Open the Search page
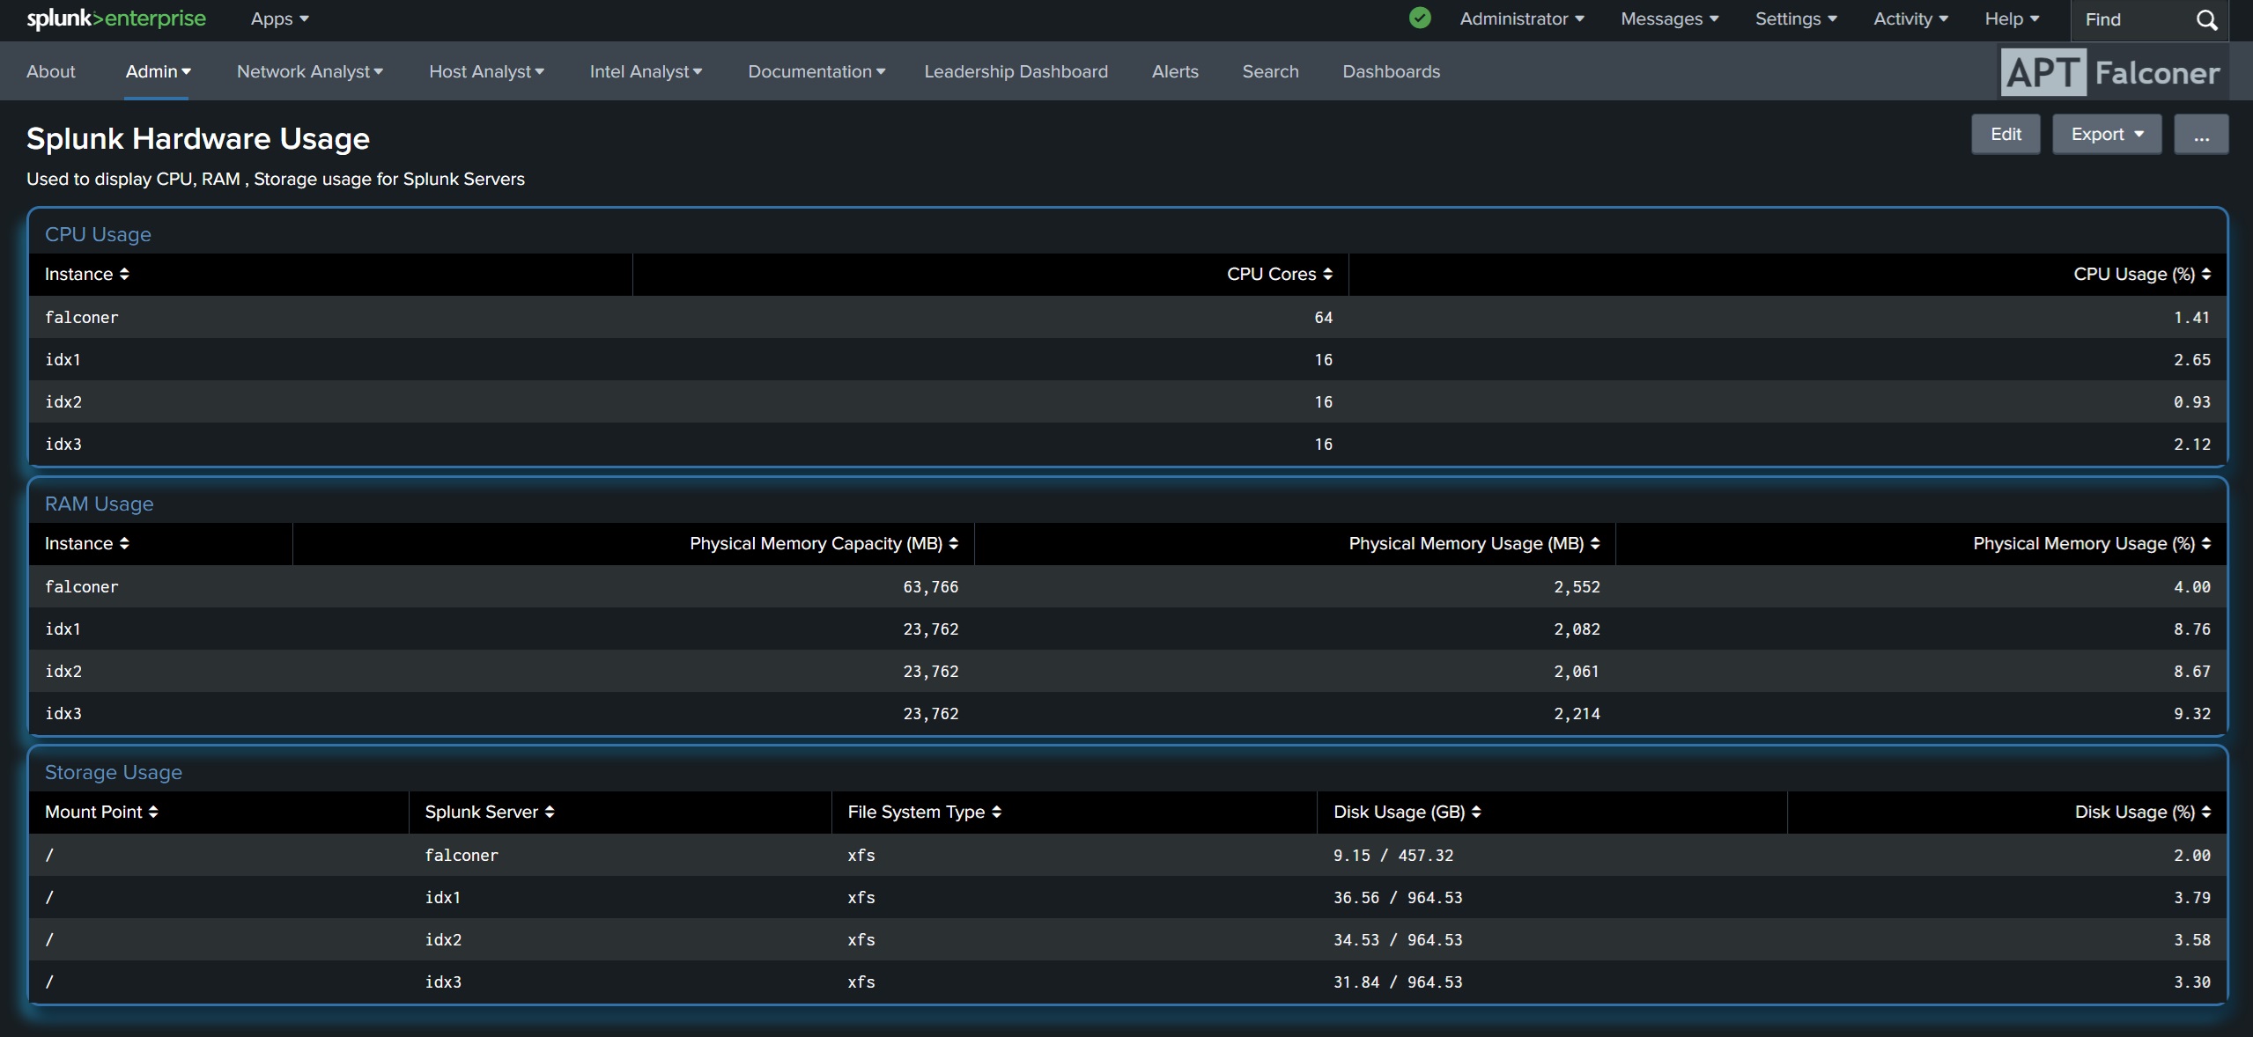The image size is (2253, 1037). (x=1269, y=72)
